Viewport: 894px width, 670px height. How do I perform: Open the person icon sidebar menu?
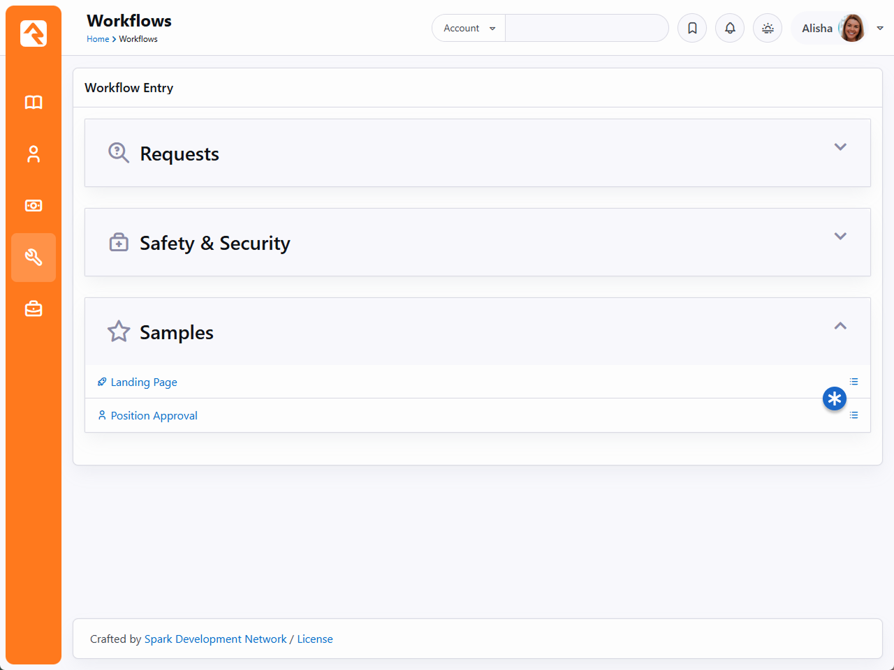tap(34, 154)
